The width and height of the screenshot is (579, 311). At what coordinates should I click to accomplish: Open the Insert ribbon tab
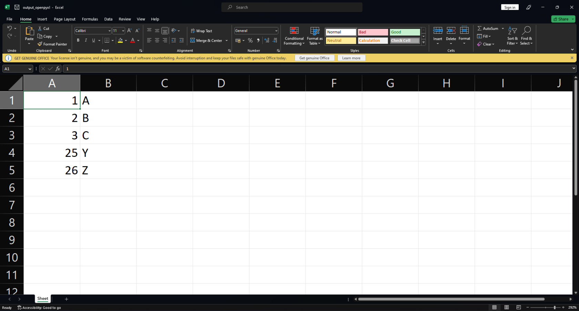(x=42, y=19)
